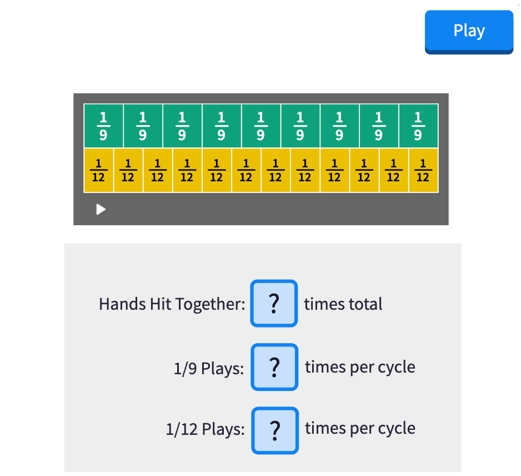Click the last green 1/9 block
The image size is (521, 476).
(418, 126)
